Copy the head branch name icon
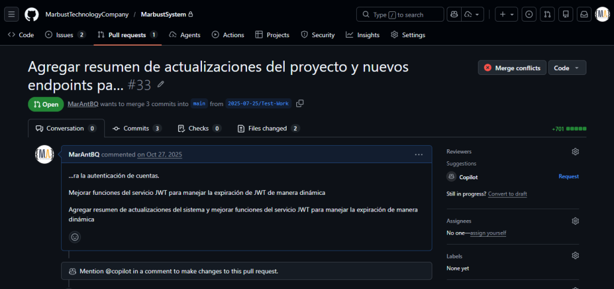The image size is (614, 289). pos(300,104)
